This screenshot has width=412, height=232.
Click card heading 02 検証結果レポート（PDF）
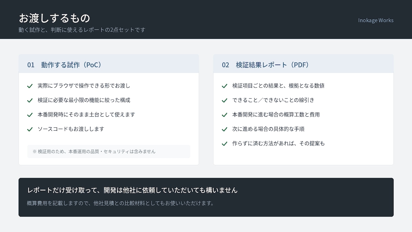[x=266, y=65]
